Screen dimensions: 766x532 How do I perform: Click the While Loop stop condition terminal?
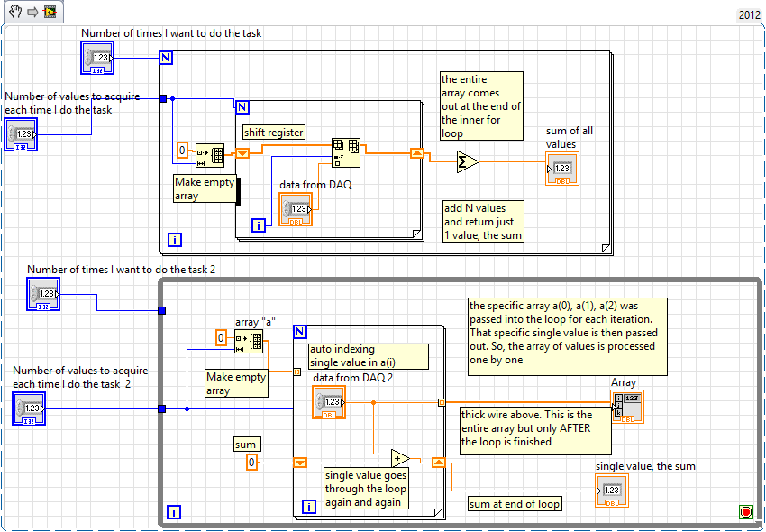[746, 512]
